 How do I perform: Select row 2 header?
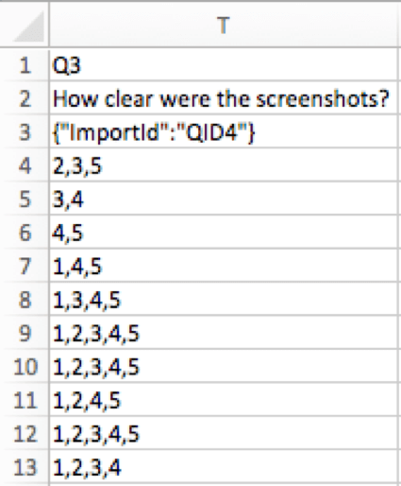click(x=25, y=98)
